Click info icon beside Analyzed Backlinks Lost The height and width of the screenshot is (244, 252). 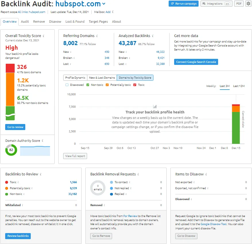point(126,64)
